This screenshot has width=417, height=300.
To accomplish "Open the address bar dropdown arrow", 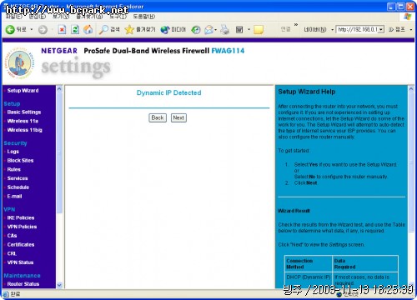I will click(381, 29).
